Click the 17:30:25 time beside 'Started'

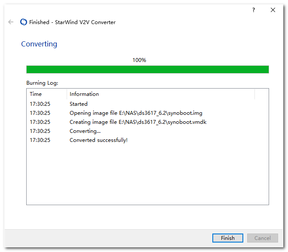click(40, 104)
